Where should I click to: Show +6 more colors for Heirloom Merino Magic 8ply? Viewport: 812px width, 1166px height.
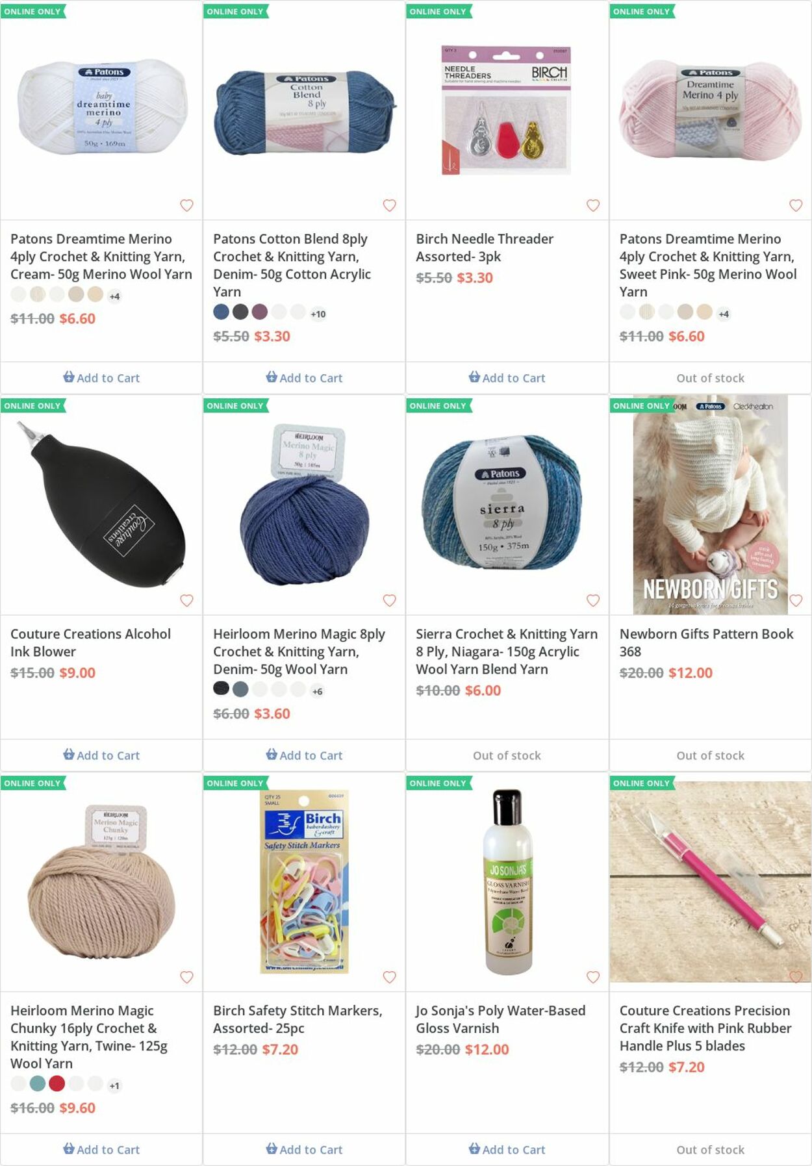317,691
